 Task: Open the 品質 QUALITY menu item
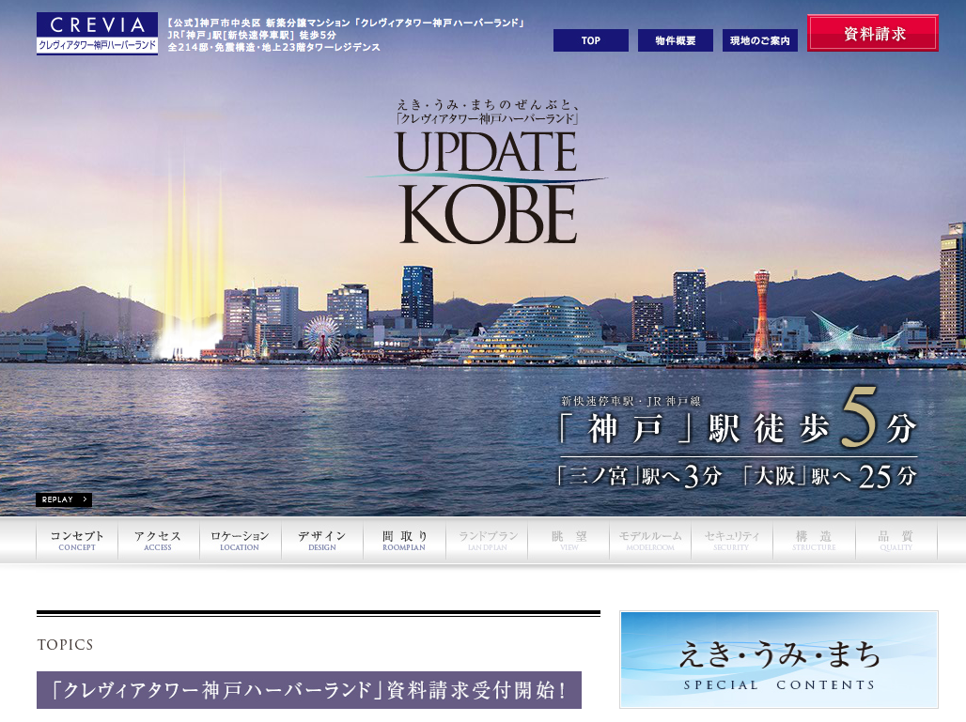click(x=896, y=541)
